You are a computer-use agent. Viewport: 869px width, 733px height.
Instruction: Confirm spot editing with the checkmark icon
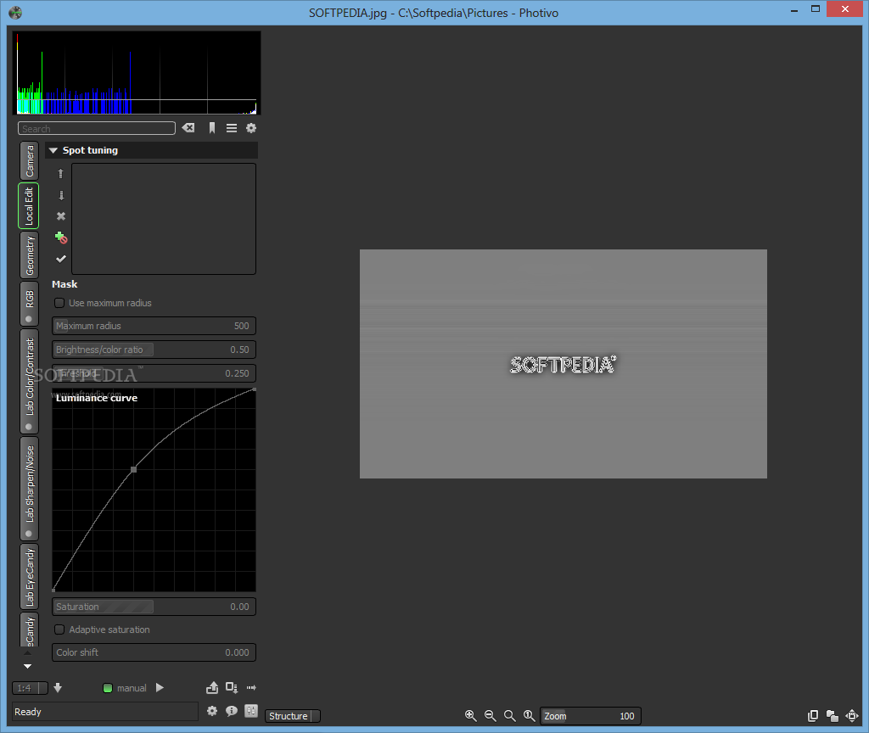(61, 259)
